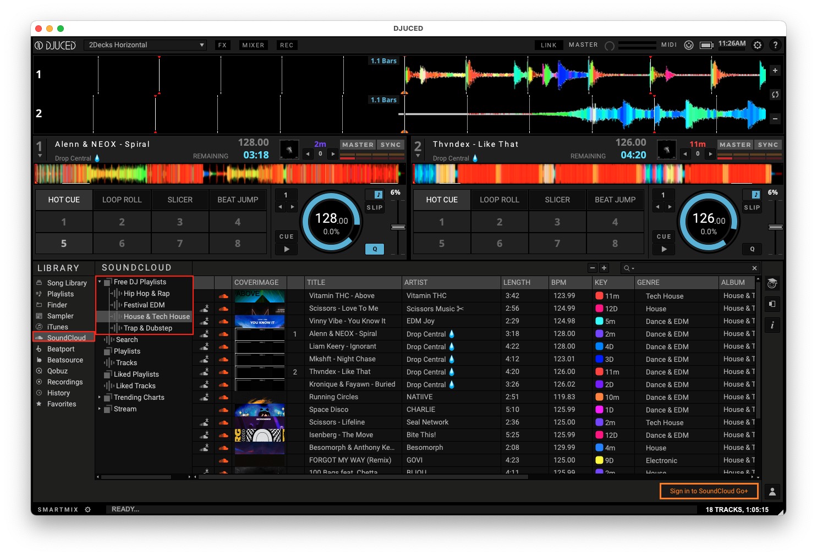Toggle SYNC on deck 1

[391, 145]
